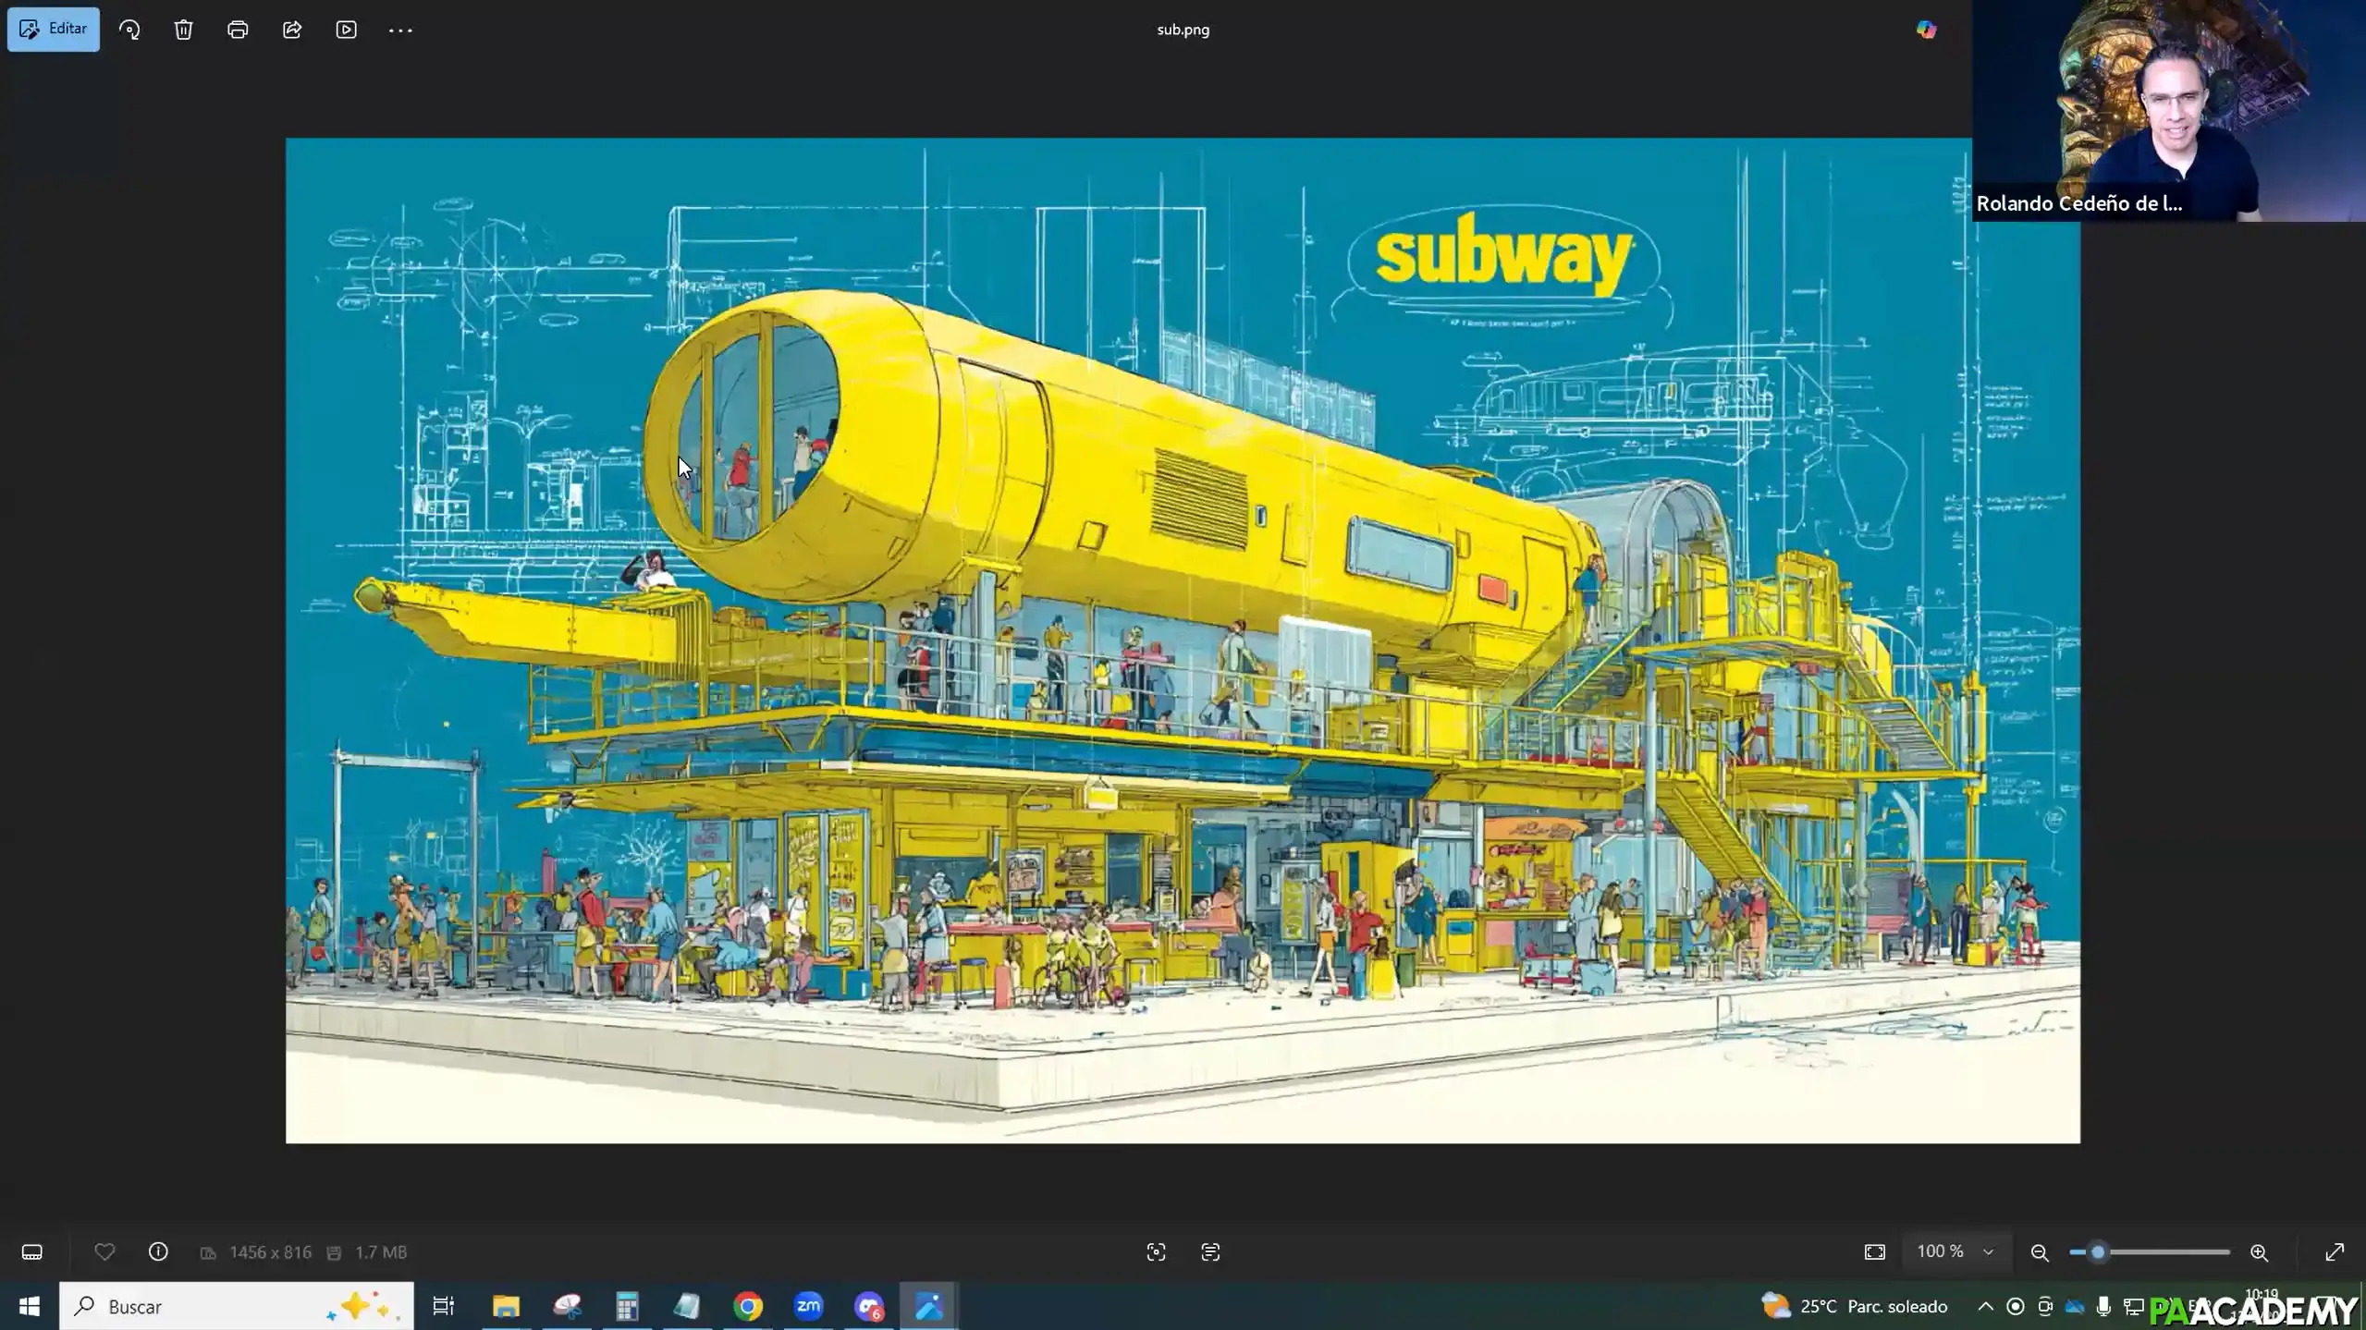Click the text scan icon
The height and width of the screenshot is (1330, 2366).
(x=1210, y=1252)
